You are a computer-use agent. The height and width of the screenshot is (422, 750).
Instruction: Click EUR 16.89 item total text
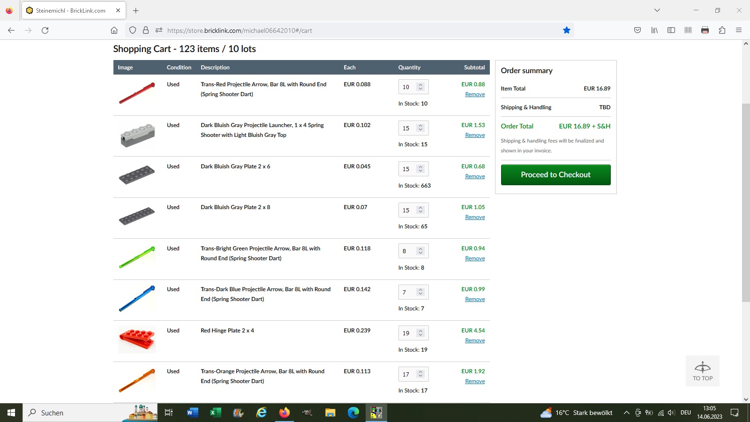[597, 88]
